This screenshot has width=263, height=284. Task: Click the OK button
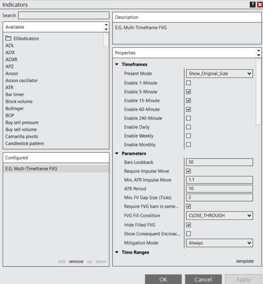pyautogui.click(x=163, y=279)
